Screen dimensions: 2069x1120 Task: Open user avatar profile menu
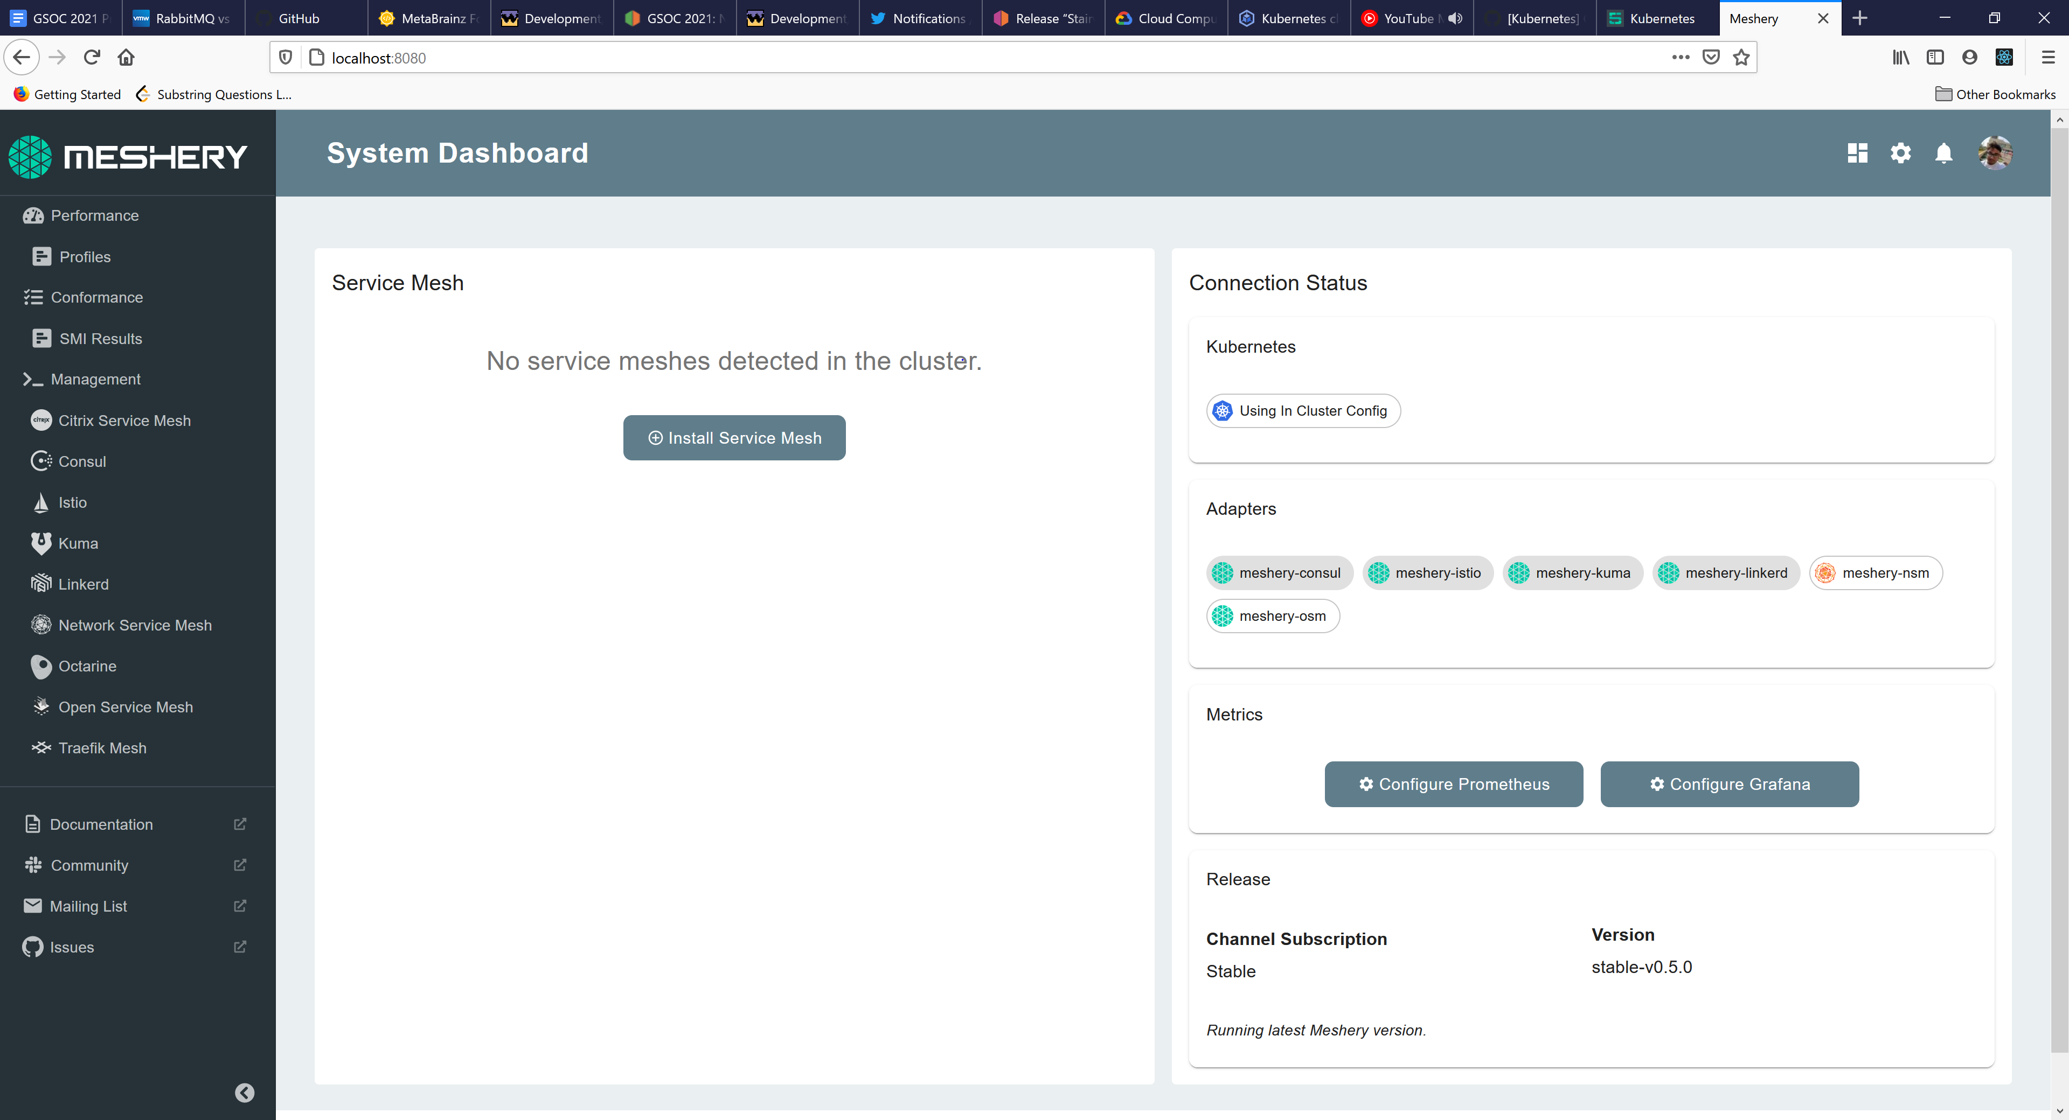coord(1995,152)
